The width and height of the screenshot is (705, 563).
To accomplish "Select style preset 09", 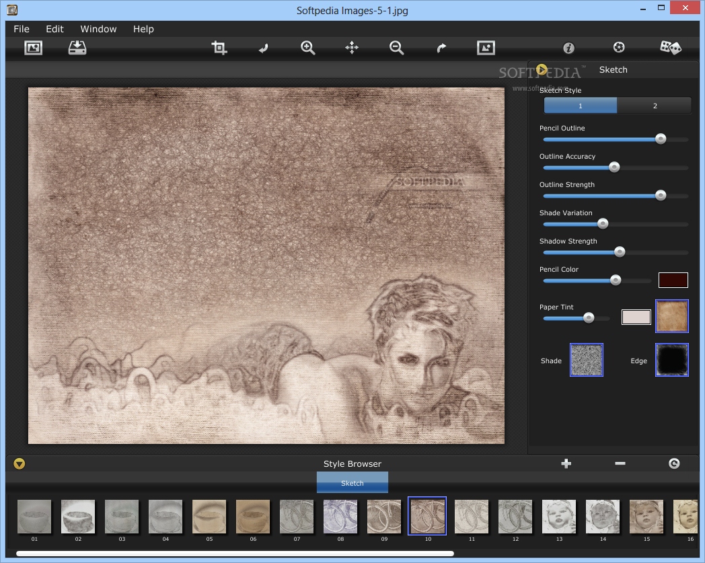I will coord(384,516).
